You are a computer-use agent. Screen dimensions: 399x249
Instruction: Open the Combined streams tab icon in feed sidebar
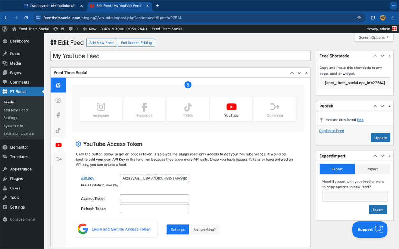click(59, 159)
